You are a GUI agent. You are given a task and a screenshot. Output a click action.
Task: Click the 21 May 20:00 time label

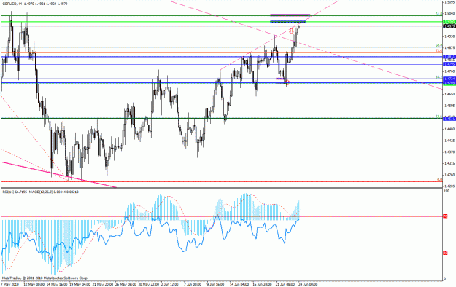click(x=104, y=284)
